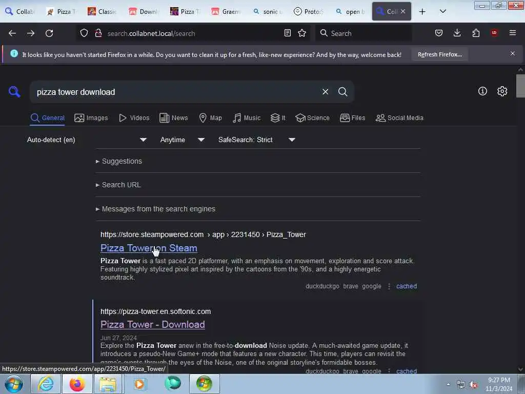
Task: Open a new browser tab
Action: (422, 12)
